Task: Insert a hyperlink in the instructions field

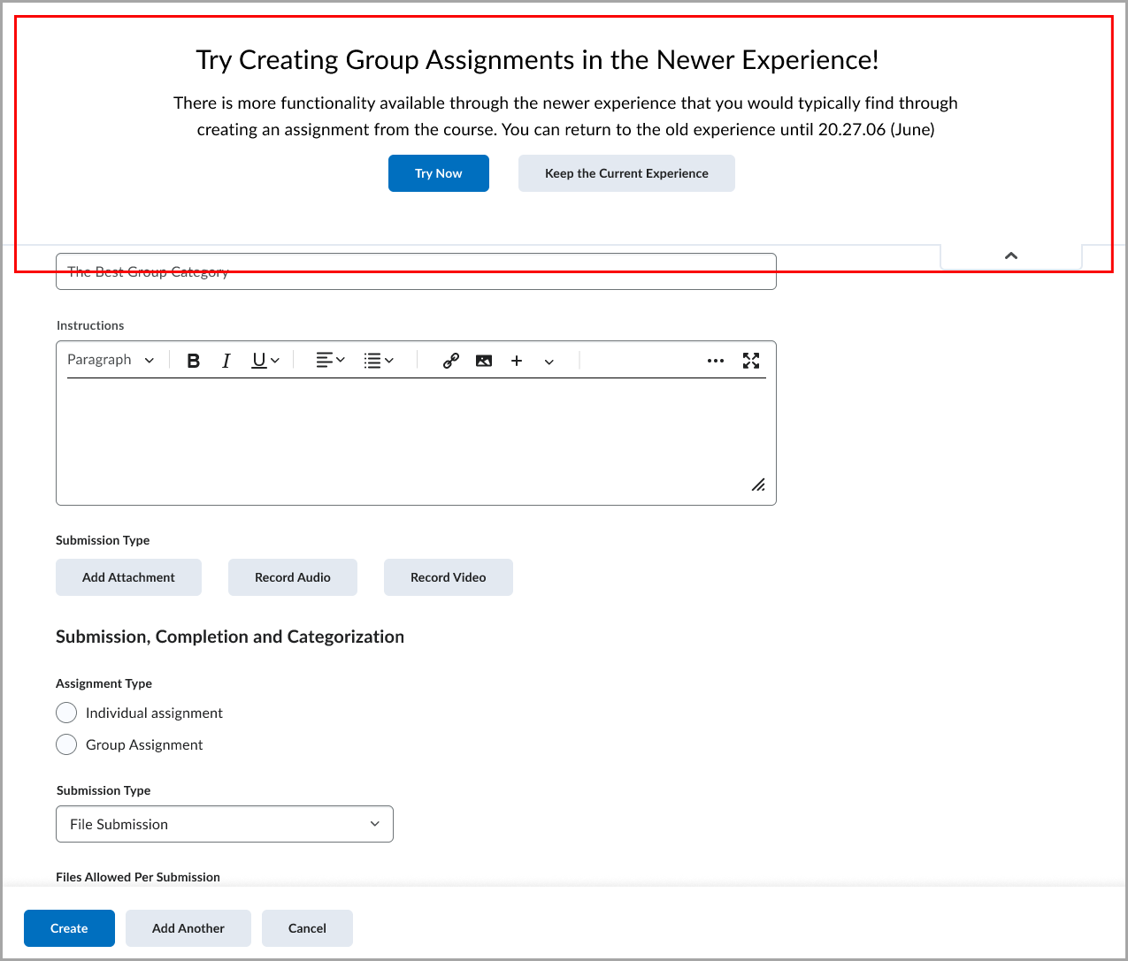Action: tap(449, 360)
